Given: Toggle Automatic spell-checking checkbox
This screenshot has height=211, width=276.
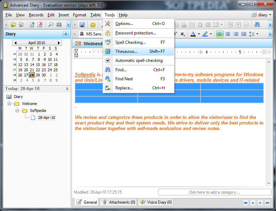Looking at the screenshot, I should coord(108,60).
